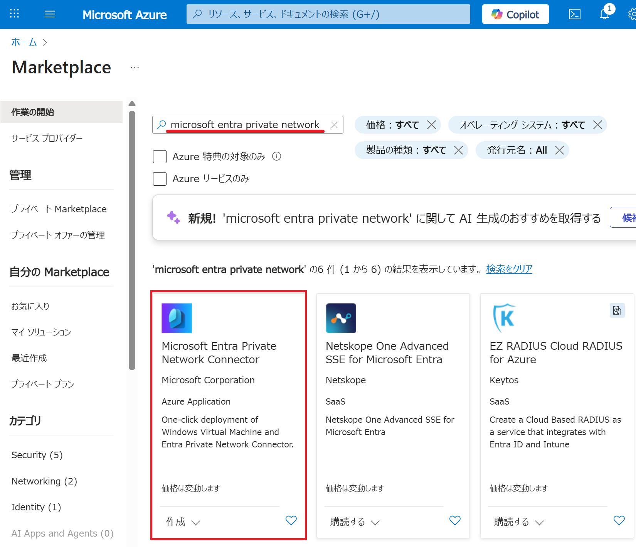Expand 購読する dropdown on Netskope card
The height and width of the screenshot is (547, 636).
click(355, 522)
